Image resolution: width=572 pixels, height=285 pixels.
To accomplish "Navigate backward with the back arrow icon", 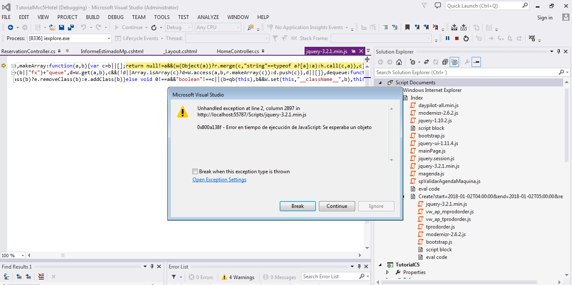I will pyautogui.click(x=11, y=27).
